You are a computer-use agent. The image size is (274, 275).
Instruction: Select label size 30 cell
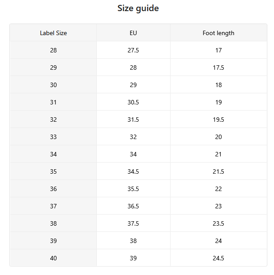pyautogui.click(x=53, y=85)
